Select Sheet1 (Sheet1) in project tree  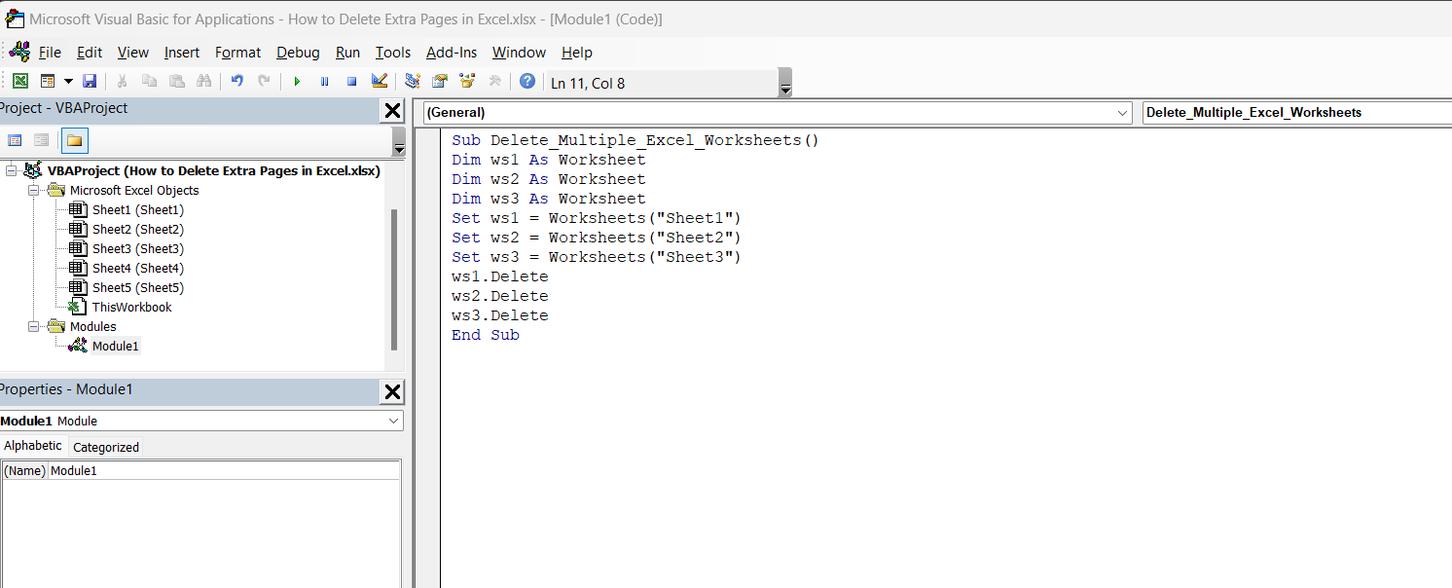(137, 209)
